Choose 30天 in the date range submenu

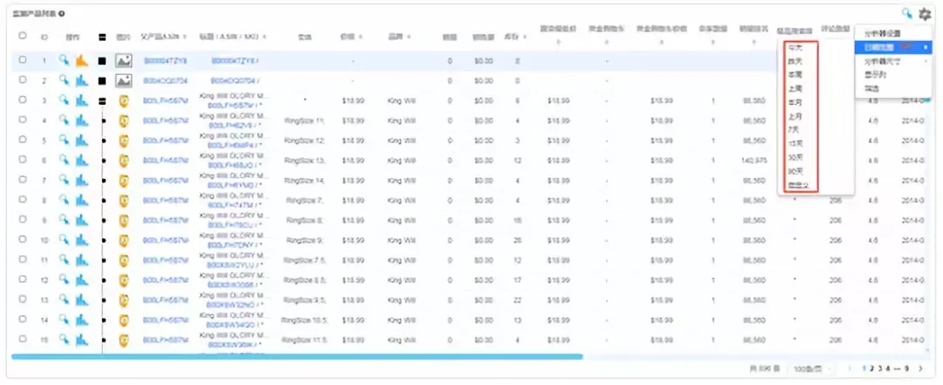coord(795,158)
